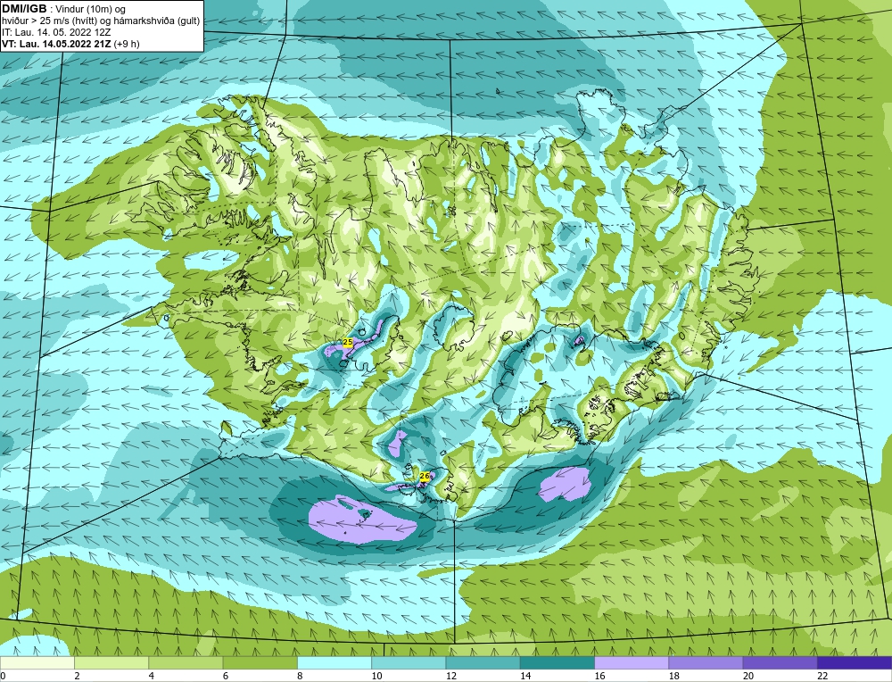Click the '8' label on wind scale
The image size is (892, 682).
(x=299, y=676)
